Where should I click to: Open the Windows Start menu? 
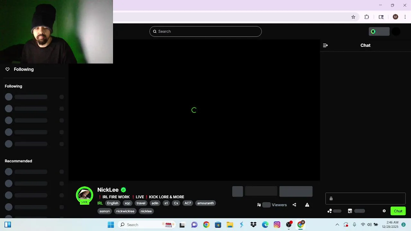111,225
